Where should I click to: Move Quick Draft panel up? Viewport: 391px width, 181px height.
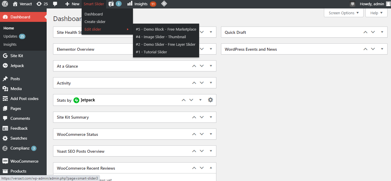tap(365, 32)
